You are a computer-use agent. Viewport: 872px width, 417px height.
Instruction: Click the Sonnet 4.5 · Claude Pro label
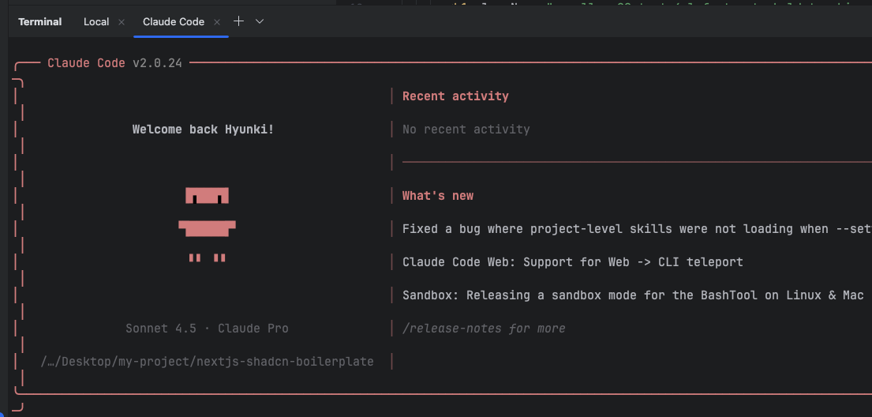[207, 329]
